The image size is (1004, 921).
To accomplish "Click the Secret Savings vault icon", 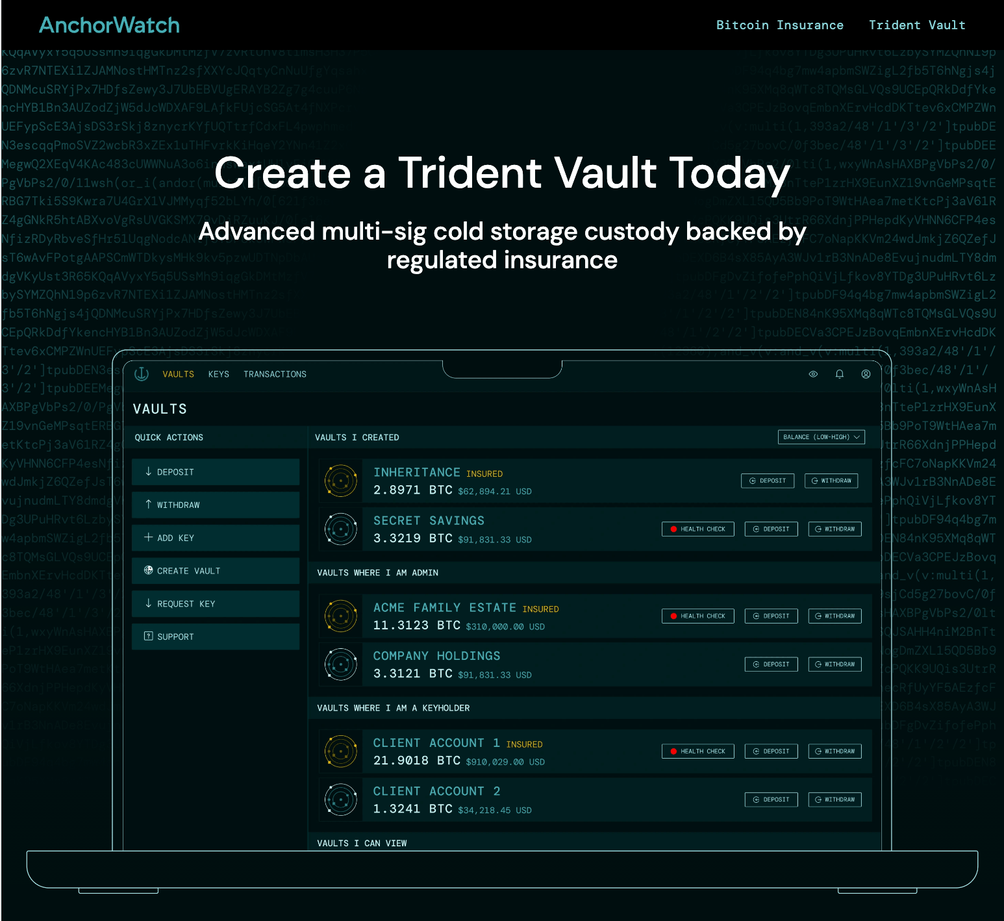I will (x=341, y=529).
